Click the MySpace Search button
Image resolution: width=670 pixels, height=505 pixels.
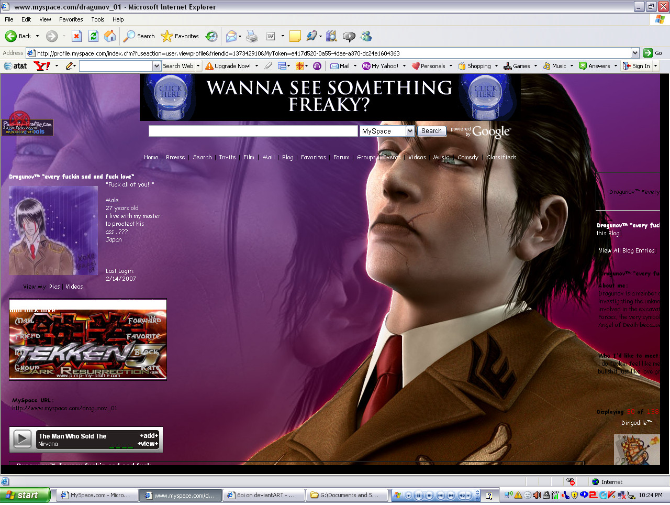[431, 131]
